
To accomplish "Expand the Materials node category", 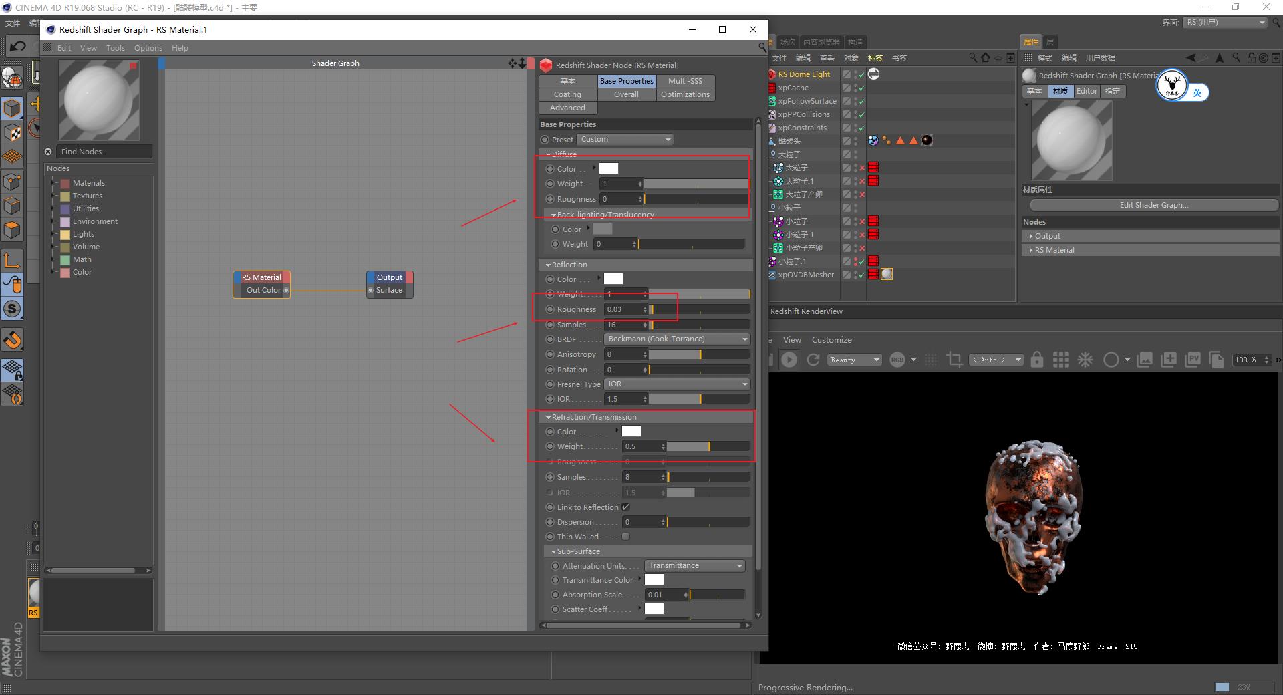I will point(53,183).
